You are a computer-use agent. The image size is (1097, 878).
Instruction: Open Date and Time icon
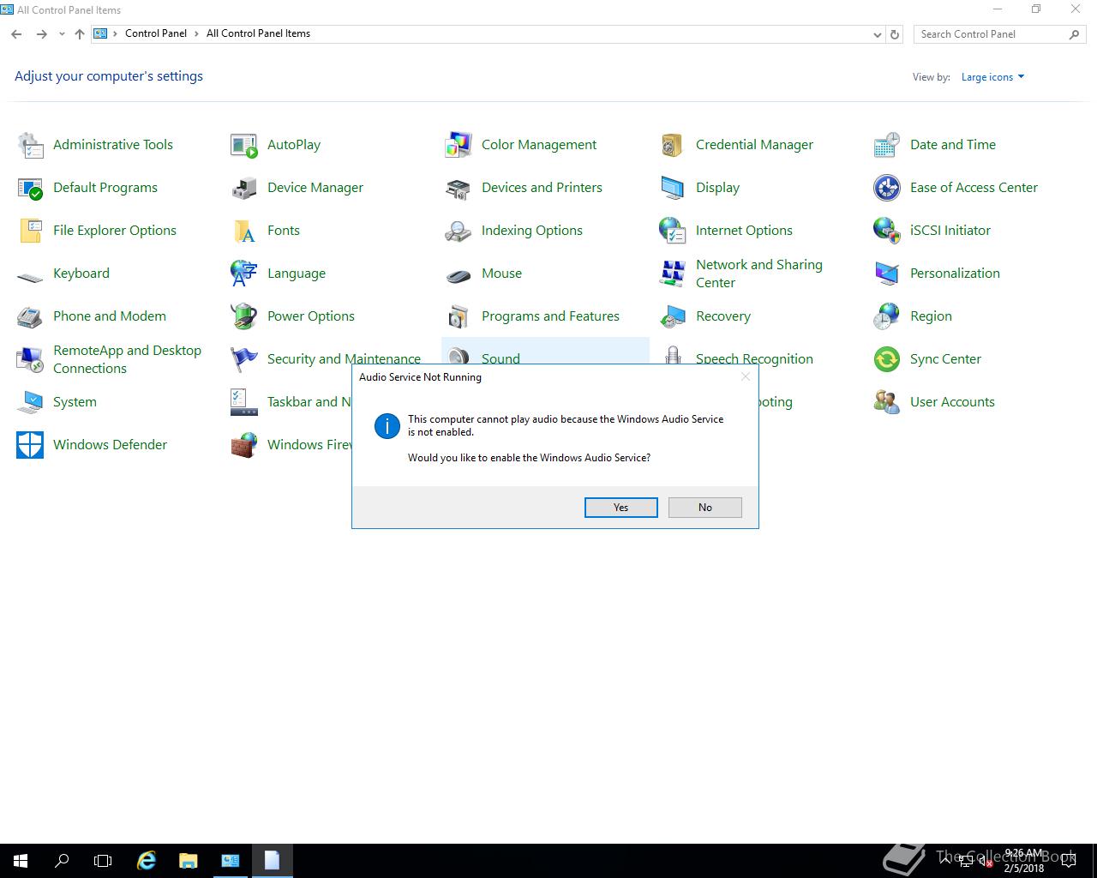pyautogui.click(x=887, y=145)
